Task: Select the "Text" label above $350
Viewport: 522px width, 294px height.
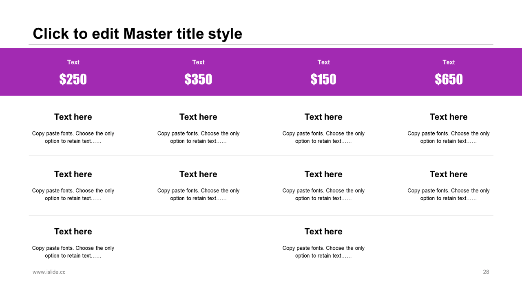Action: (198, 62)
